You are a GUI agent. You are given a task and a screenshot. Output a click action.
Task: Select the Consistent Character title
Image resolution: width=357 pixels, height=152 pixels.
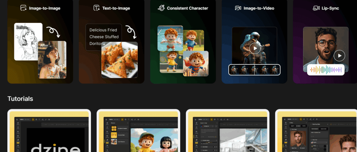coord(187,8)
